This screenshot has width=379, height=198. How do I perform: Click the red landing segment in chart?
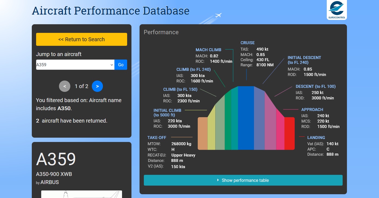point(289,133)
